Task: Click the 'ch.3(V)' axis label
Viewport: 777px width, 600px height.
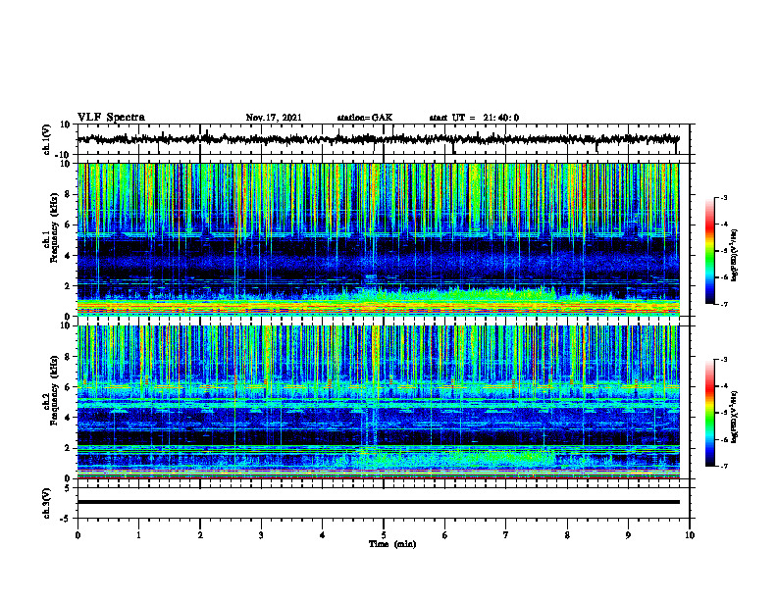Action: (x=47, y=503)
